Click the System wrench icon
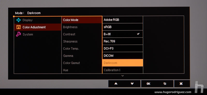Image resolution: width=207 pixels, height=95 pixels. click(x=18, y=34)
